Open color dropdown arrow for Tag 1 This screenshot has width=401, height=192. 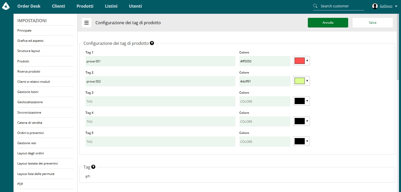pyautogui.click(x=307, y=61)
